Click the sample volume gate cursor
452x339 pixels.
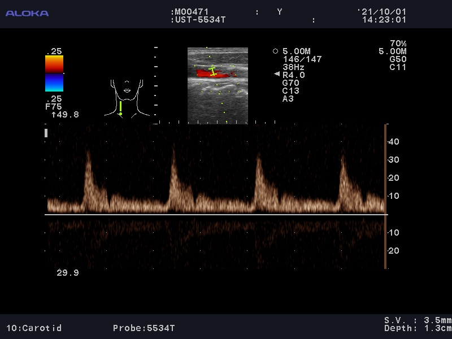point(213,71)
